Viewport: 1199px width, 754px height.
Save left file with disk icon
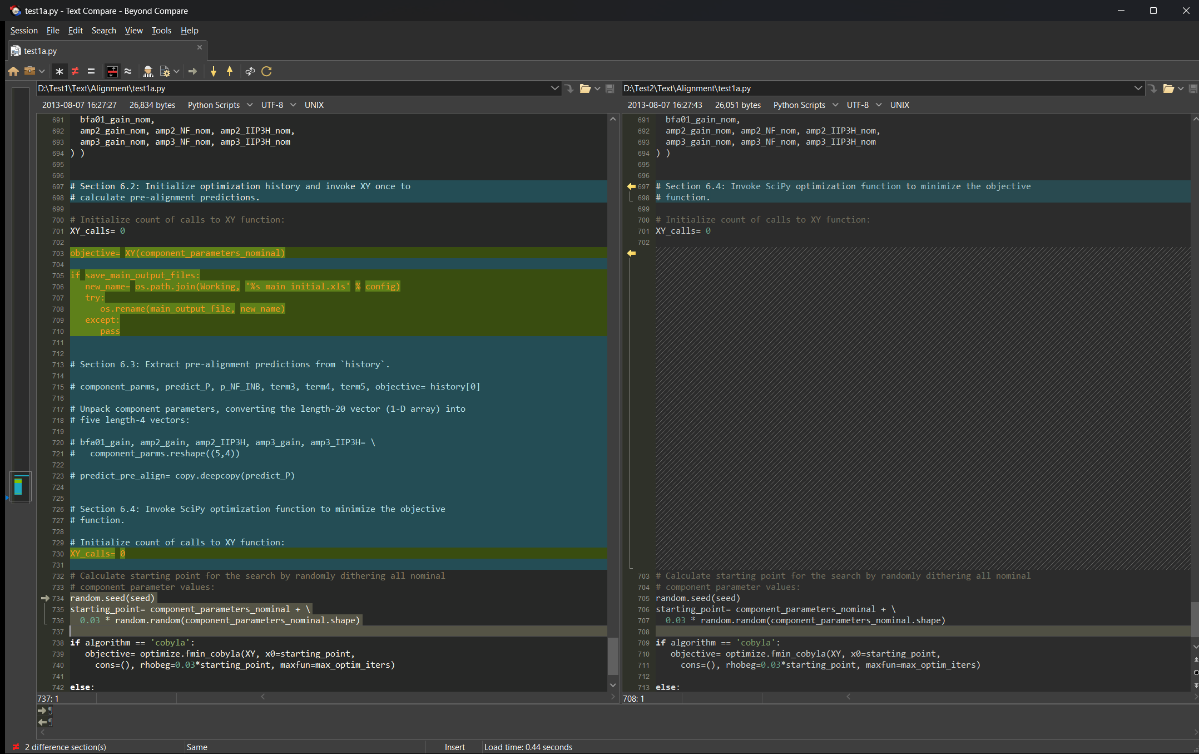610,88
